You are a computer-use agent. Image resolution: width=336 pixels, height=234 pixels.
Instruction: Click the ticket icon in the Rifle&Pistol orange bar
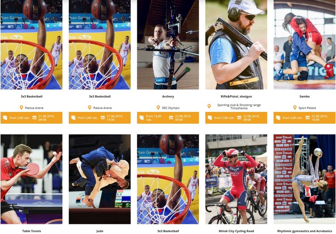210,118
